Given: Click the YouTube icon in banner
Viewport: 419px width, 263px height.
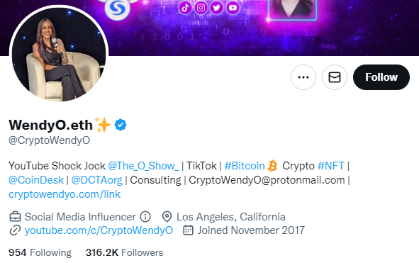Looking at the screenshot, I should 233,8.
